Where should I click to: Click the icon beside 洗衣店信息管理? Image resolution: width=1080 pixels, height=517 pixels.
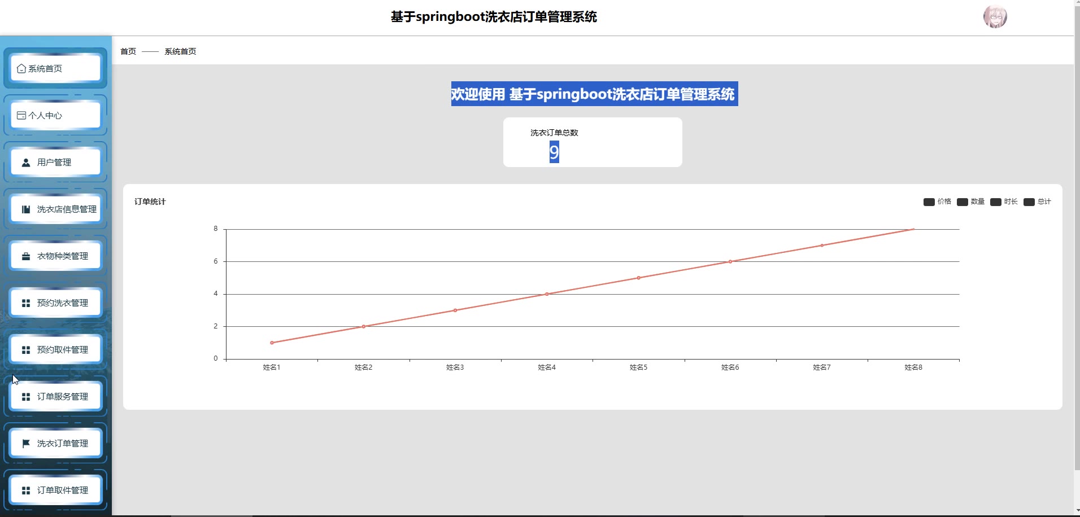click(26, 209)
